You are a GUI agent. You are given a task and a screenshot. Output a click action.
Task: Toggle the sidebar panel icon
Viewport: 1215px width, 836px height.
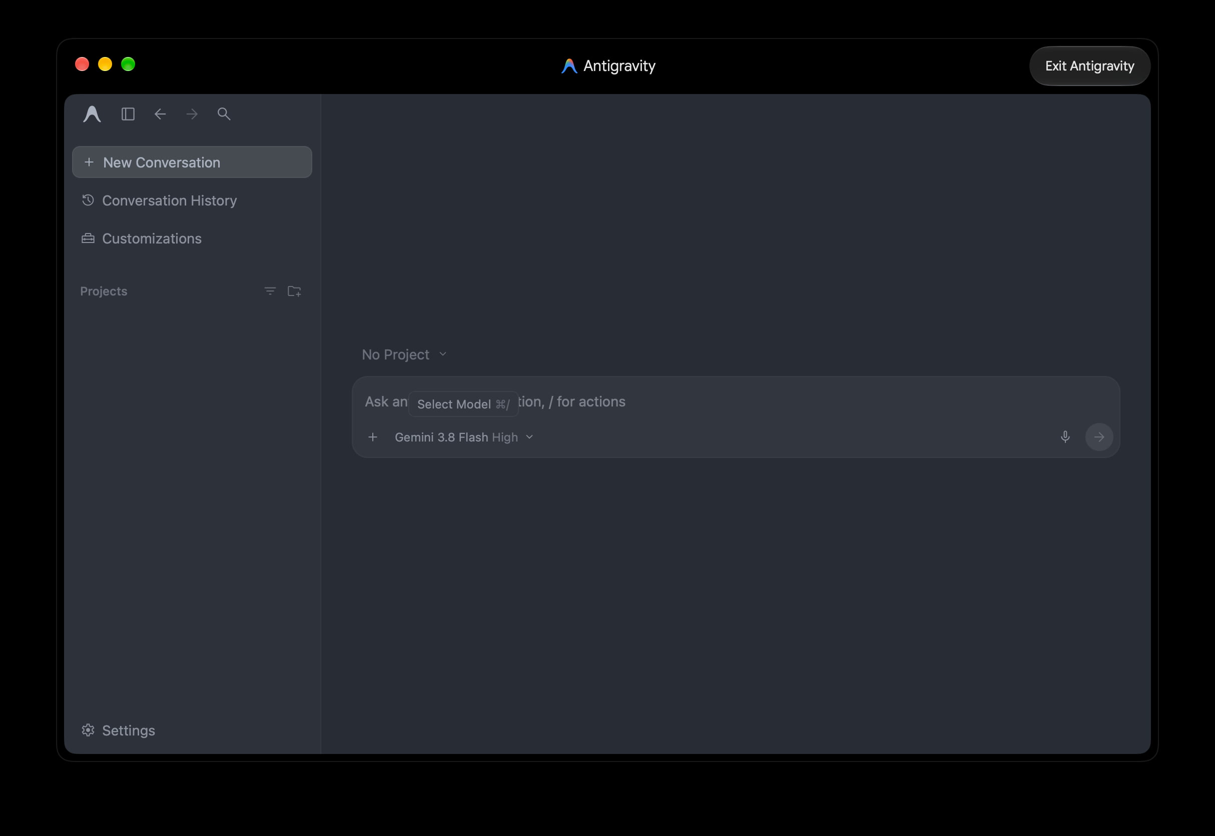click(128, 114)
